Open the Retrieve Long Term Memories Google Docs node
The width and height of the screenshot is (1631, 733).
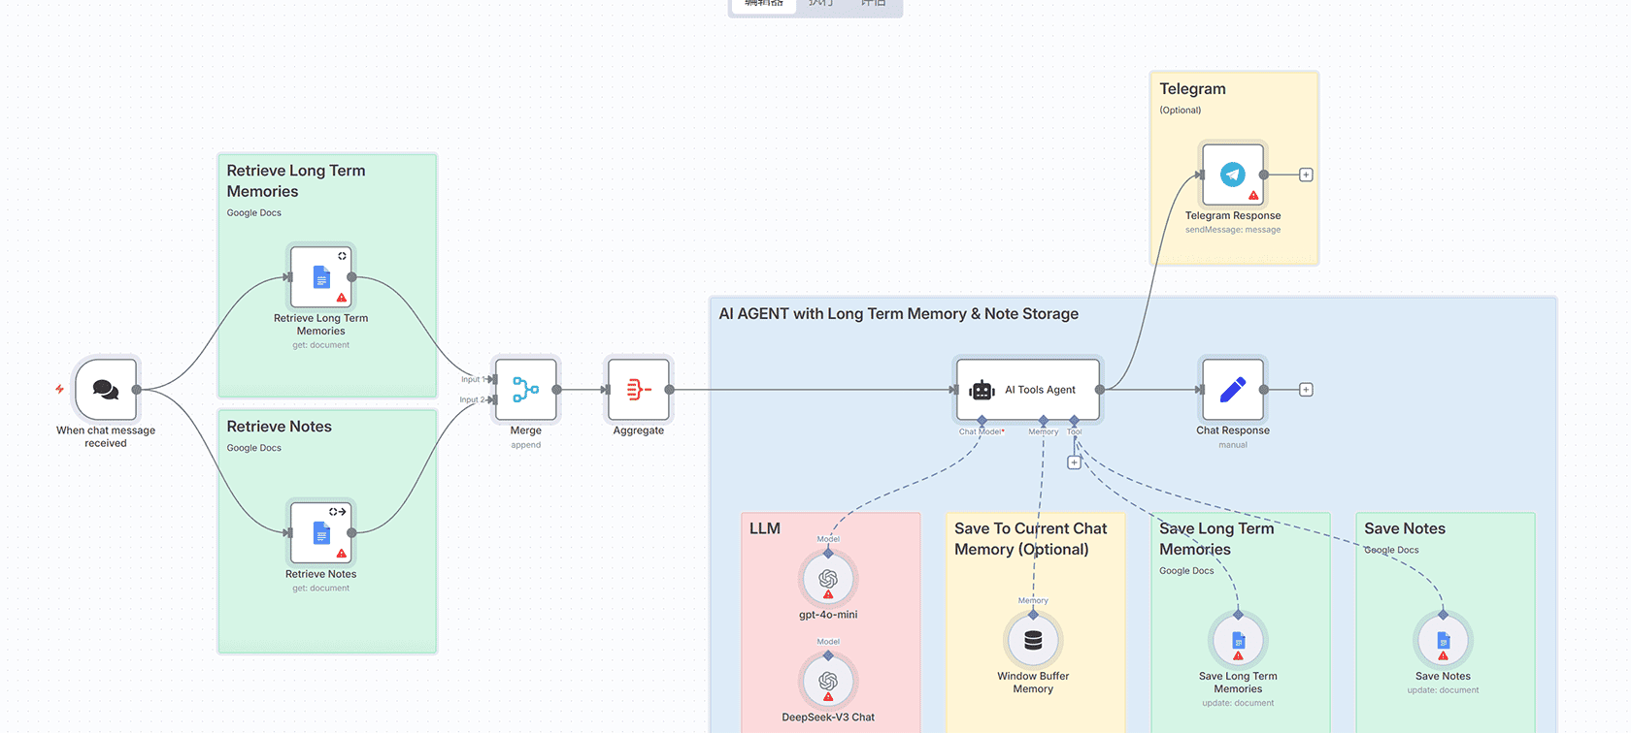(x=321, y=277)
